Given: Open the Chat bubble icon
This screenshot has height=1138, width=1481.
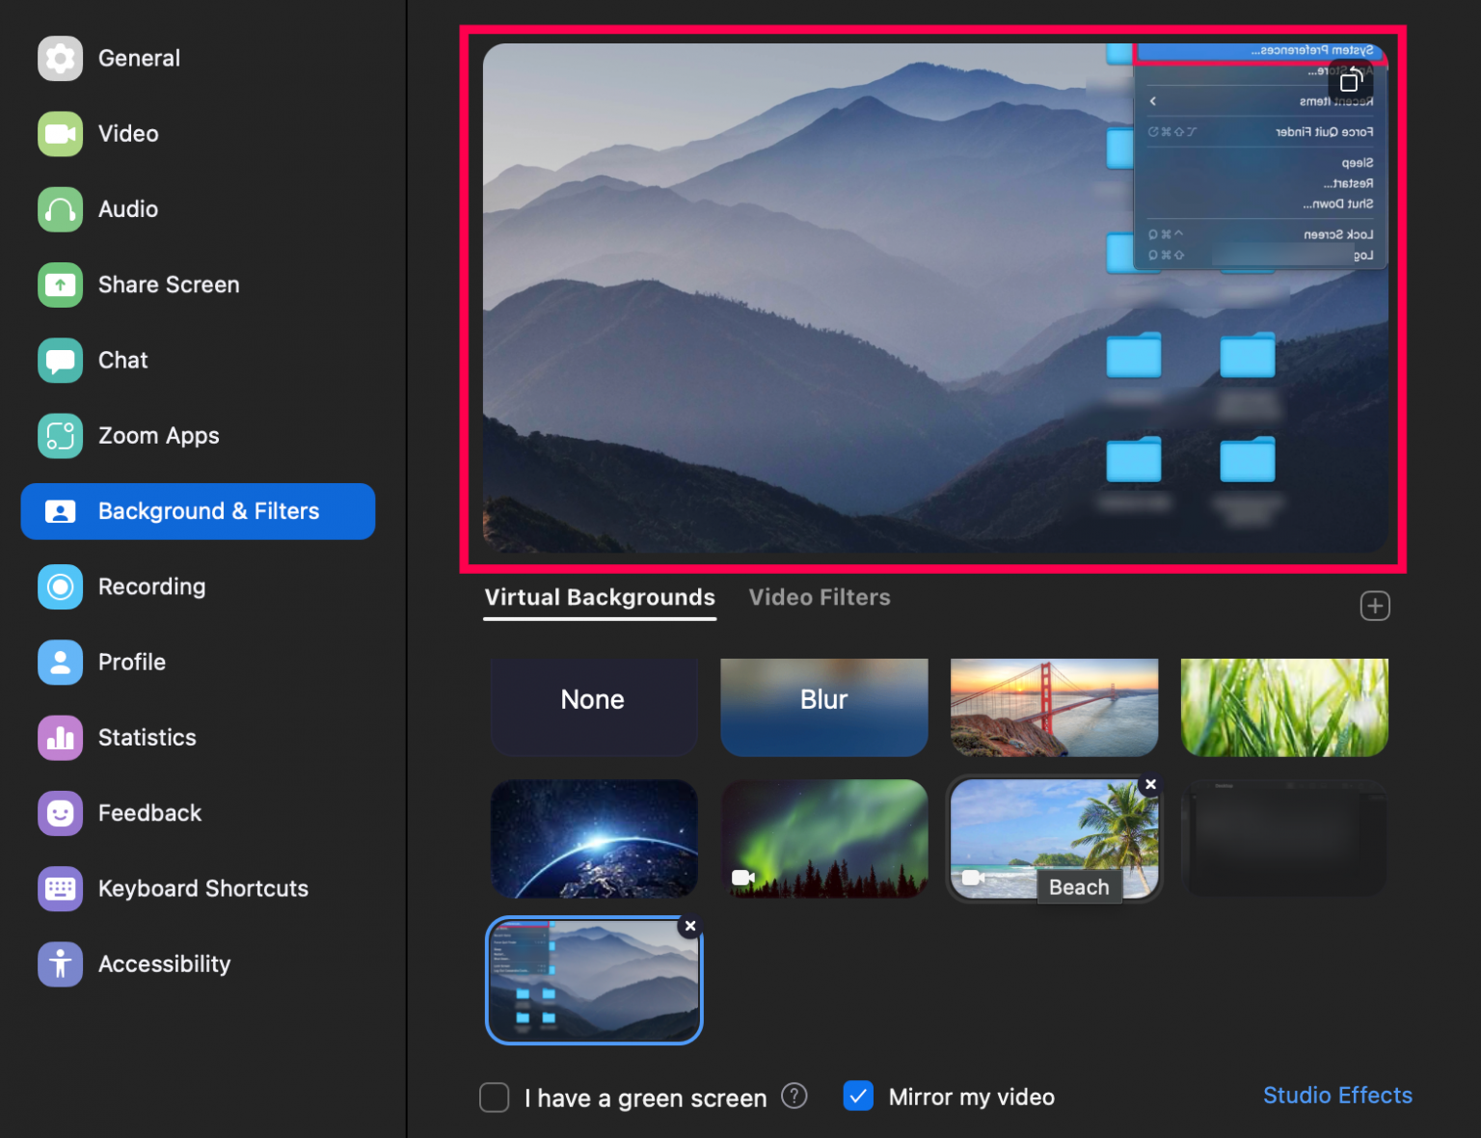Looking at the screenshot, I should coord(60,360).
